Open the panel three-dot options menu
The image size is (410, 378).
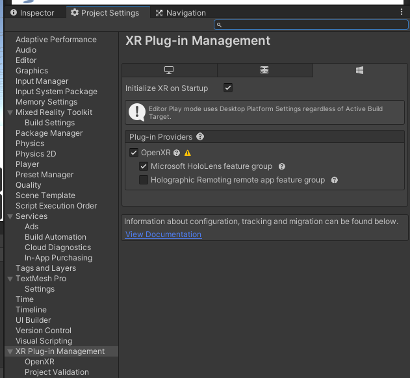click(x=402, y=12)
